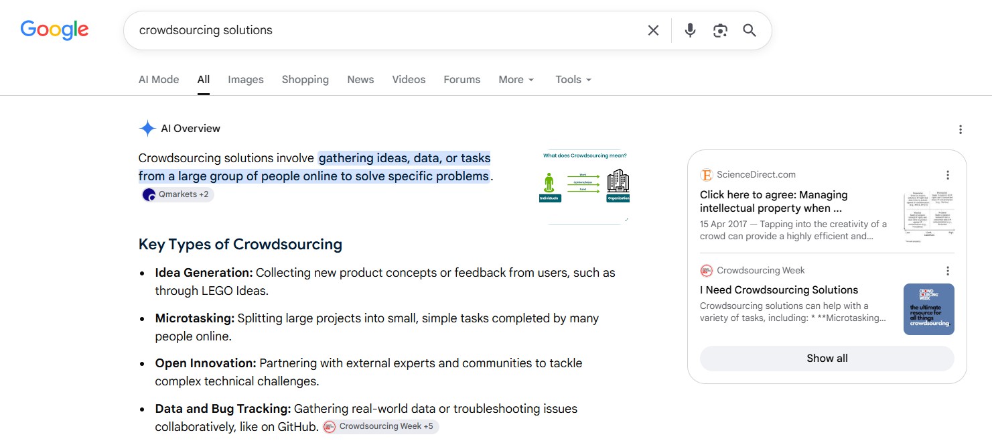Click the 'Microtasking:' bold text
The width and height of the screenshot is (992, 447).
tap(195, 318)
